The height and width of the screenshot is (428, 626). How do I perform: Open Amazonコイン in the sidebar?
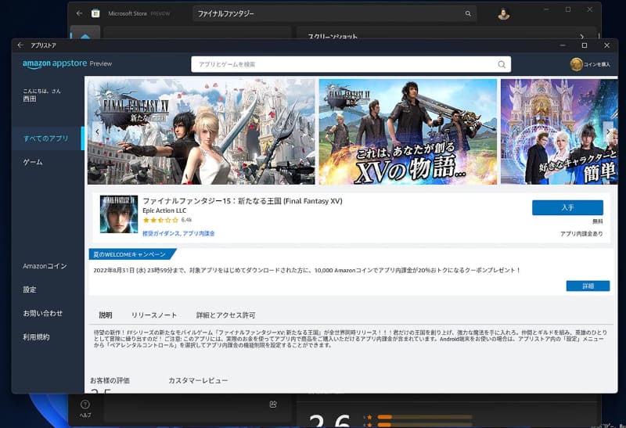(x=45, y=266)
